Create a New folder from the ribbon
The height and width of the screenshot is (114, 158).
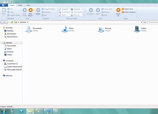click(x=25, y=12)
